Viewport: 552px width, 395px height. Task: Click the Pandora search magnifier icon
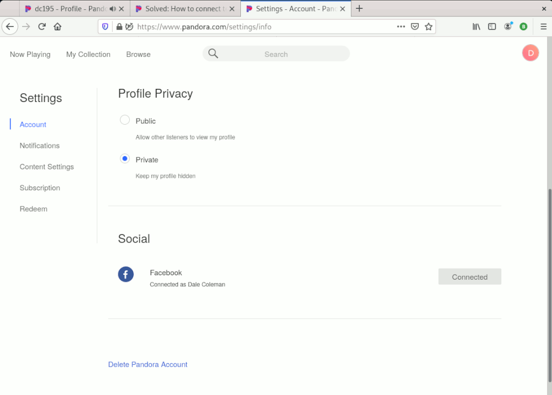[213, 54]
